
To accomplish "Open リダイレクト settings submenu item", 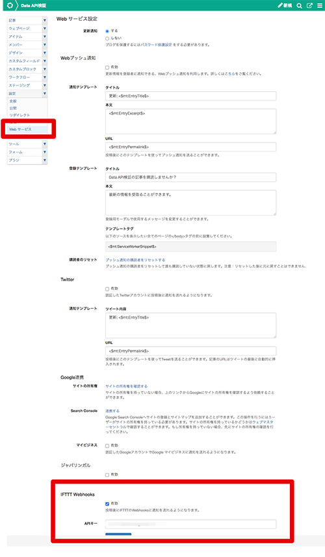I will pyautogui.click(x=19, y=115).
